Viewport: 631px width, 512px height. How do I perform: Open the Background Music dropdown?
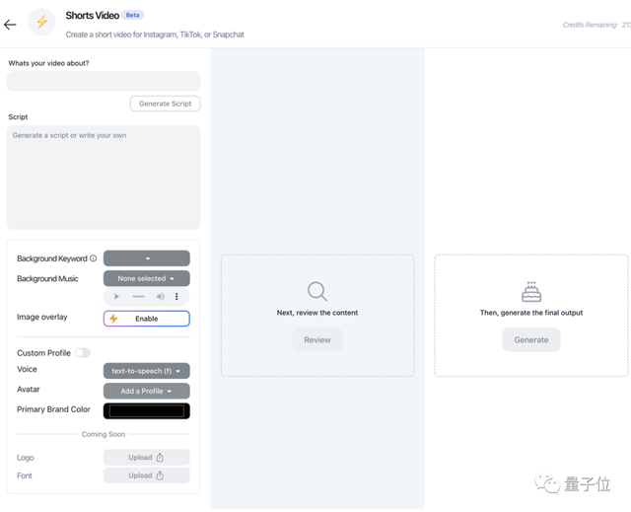[146, 278]
